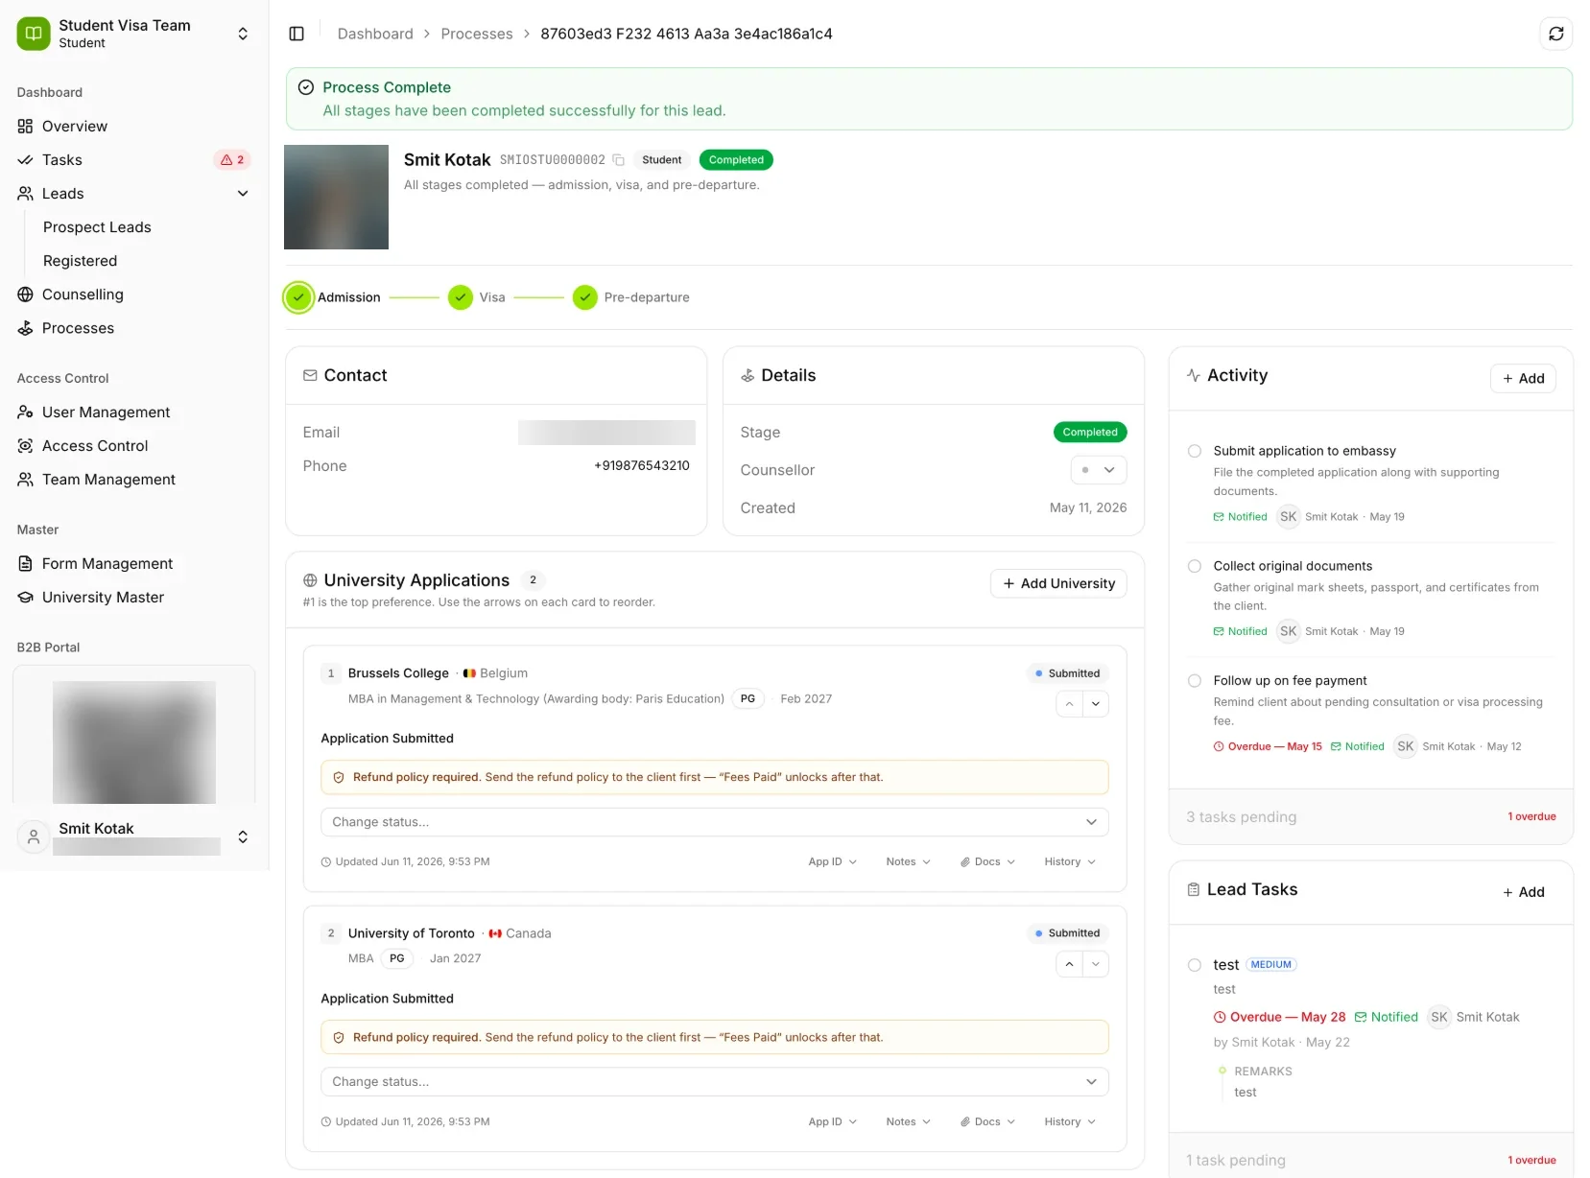This screenshot has width=1590, height=1178.
Task: Navigate to Processes breadcrumb
Action: click(477, 34)
